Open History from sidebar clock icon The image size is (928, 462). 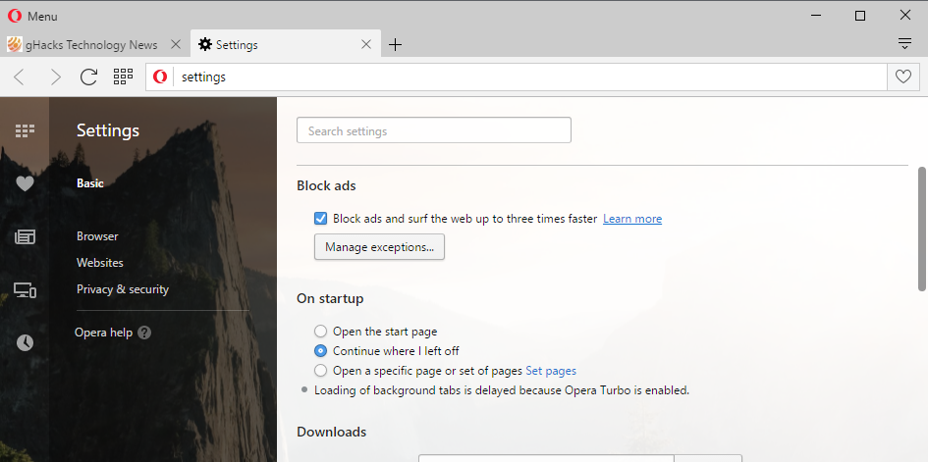click(x=25, y=342)
